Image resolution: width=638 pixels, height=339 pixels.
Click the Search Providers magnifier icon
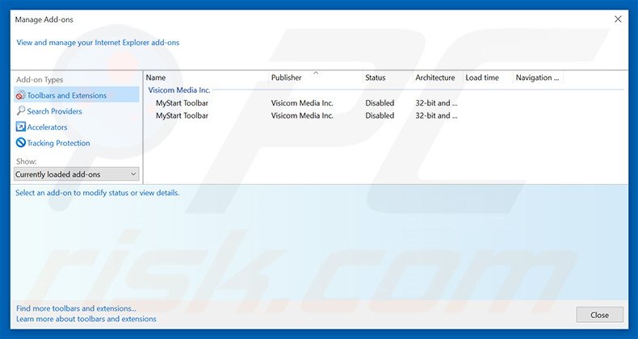pyautogui.click(x=21, y=111)
